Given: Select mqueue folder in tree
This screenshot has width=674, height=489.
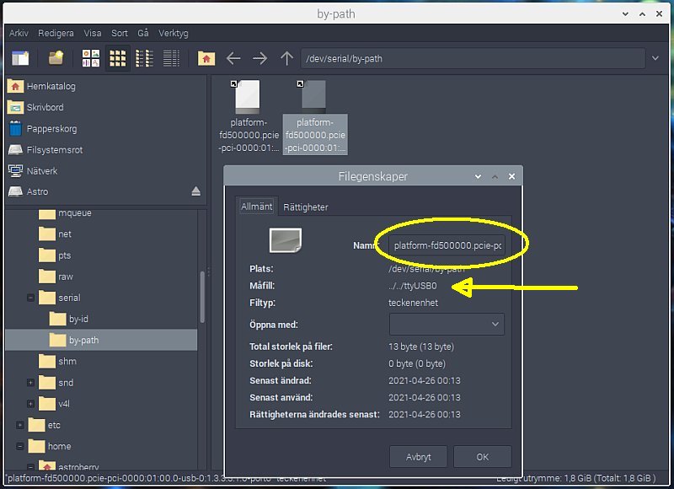Looking at the screenshot, I should pyautogui.click(x=65, y=213).
